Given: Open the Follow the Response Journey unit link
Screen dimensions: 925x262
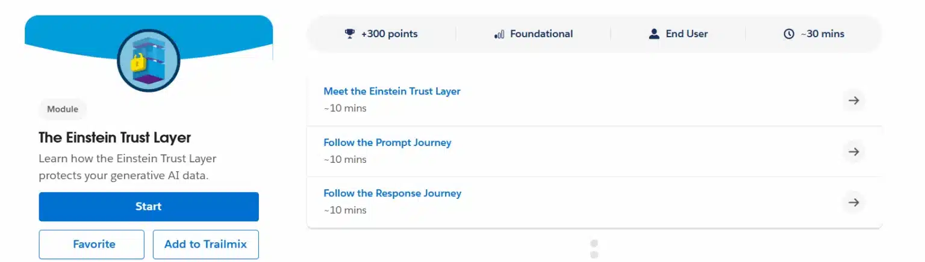Looking at the screenshot, I should tap(393, 193).
